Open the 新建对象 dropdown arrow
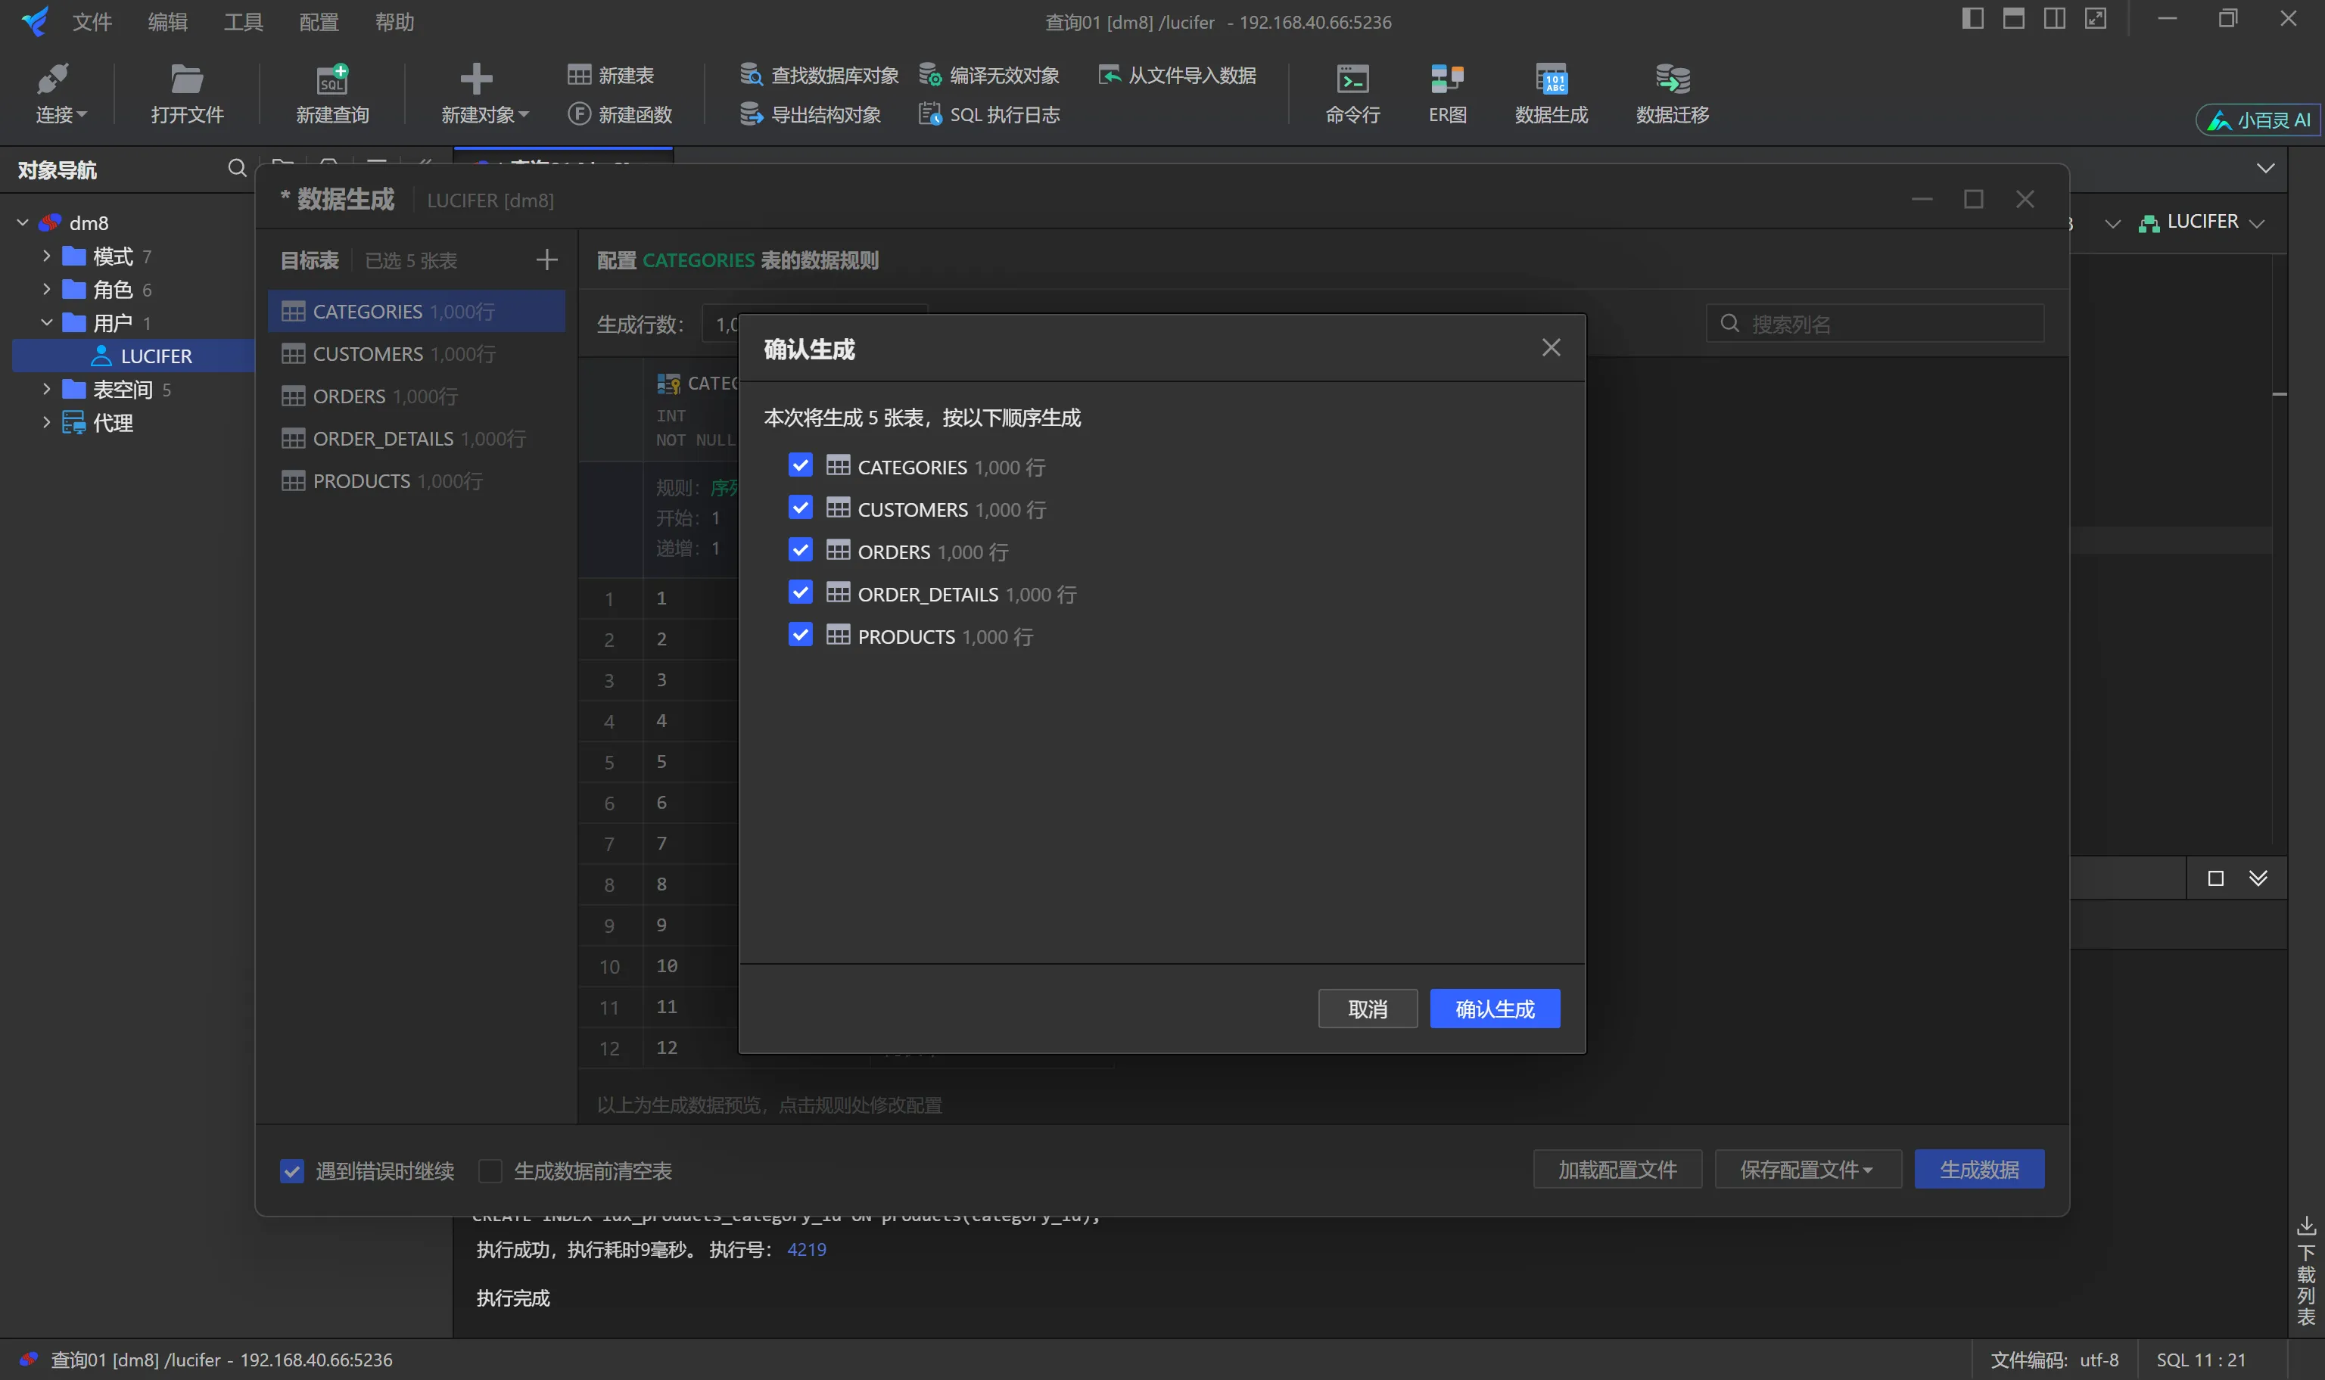Viewport: 2325px width, 1380px height. pyautogui.click(x=524, y=115)
